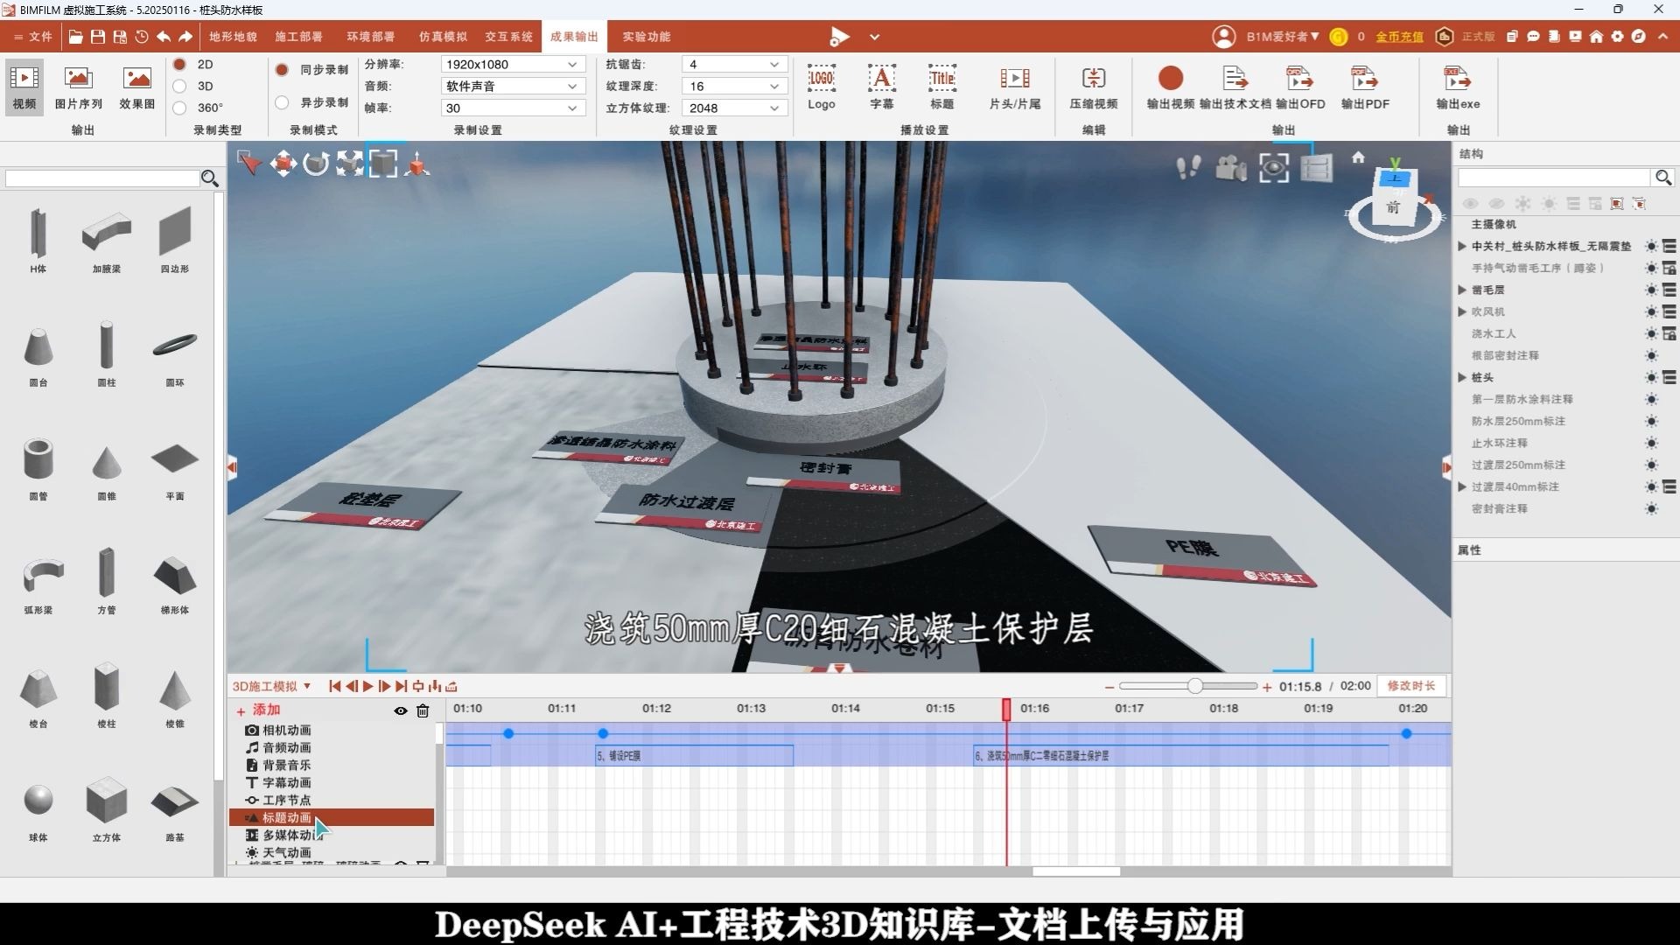Click the 金币充值 recharge link
Viewport: 1680px width, 945px height.
coord(1398,37)
